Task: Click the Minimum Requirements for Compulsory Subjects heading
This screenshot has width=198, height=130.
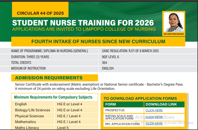Action: pos(53,97)
